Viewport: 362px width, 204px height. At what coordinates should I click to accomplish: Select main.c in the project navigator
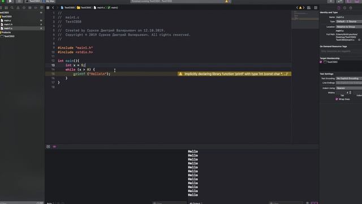(7, 20)
